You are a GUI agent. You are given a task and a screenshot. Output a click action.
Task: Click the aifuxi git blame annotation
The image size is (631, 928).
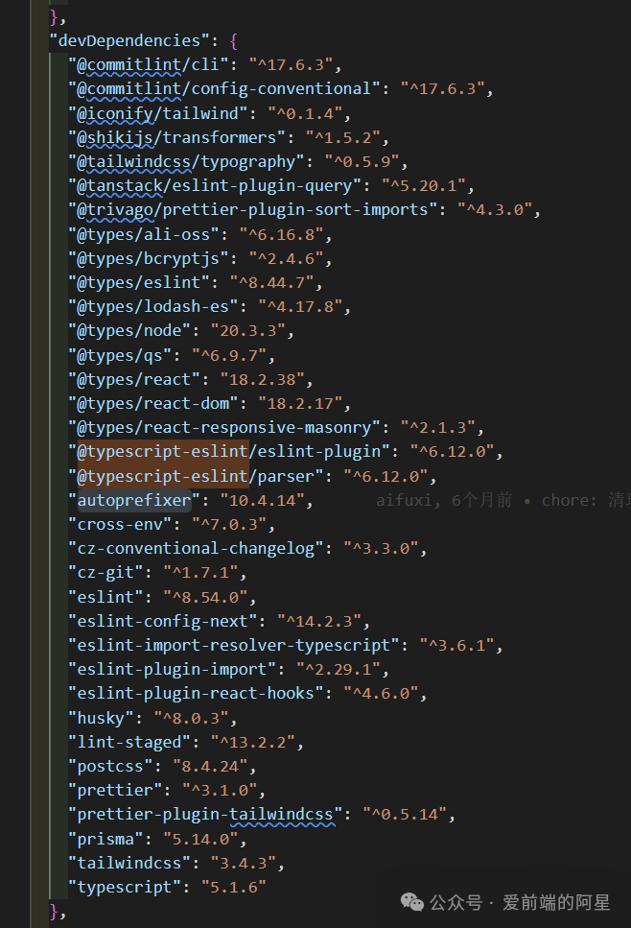click(502, 501)
